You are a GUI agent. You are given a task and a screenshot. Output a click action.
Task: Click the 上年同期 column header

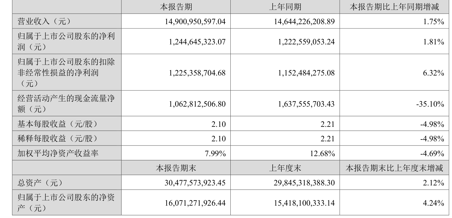click(285, 7)
